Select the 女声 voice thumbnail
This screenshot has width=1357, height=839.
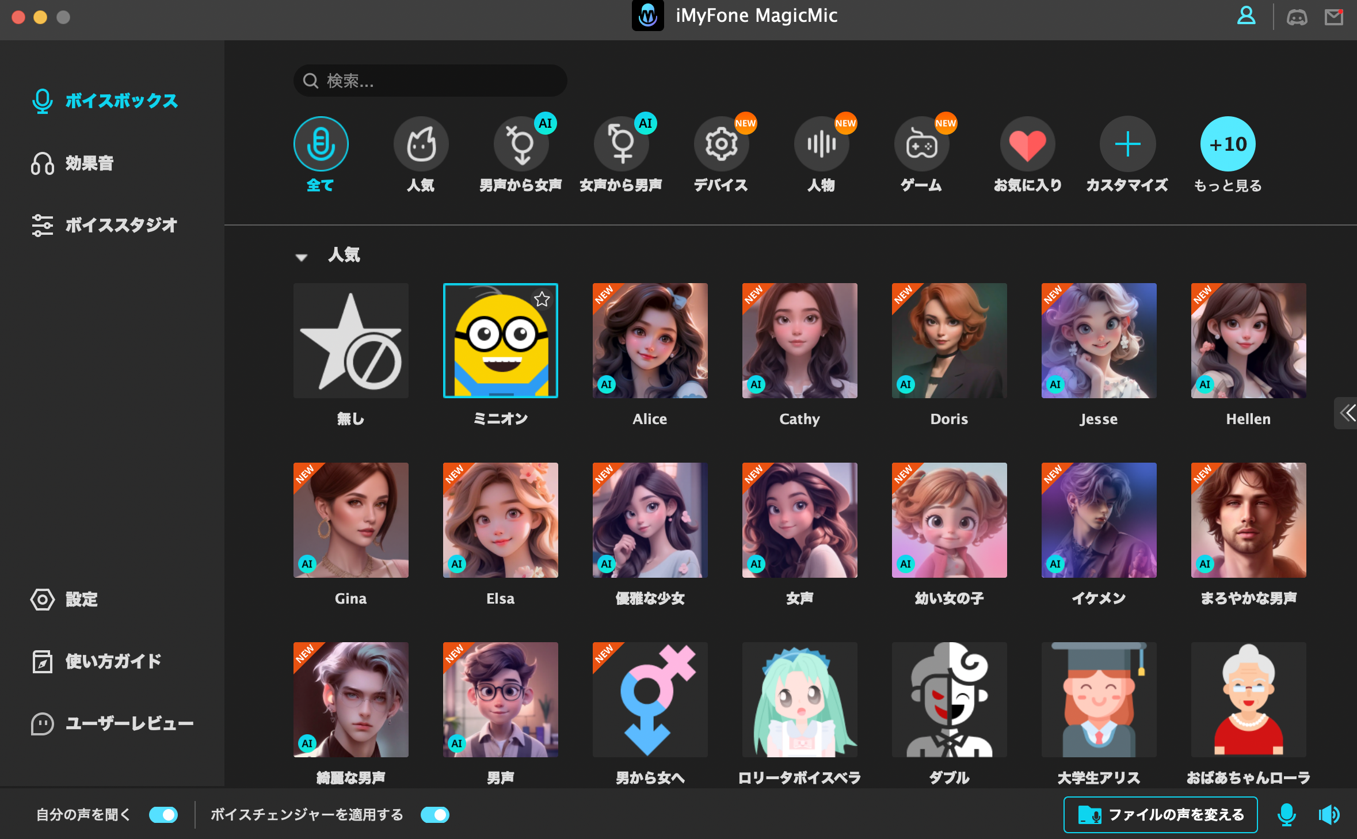click(x=800, y=520)
